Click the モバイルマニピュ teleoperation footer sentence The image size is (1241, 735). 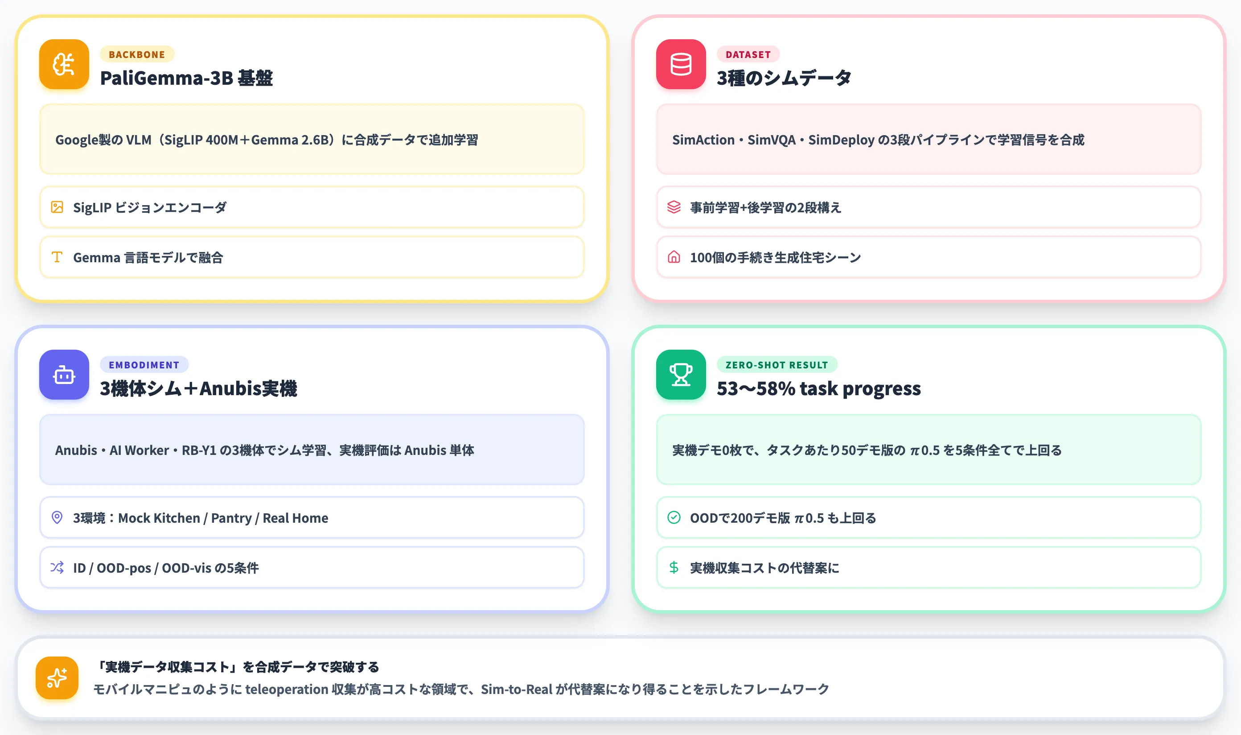pos(461,690)
